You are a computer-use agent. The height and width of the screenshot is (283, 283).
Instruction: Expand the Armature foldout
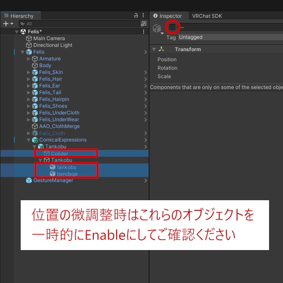29,59
